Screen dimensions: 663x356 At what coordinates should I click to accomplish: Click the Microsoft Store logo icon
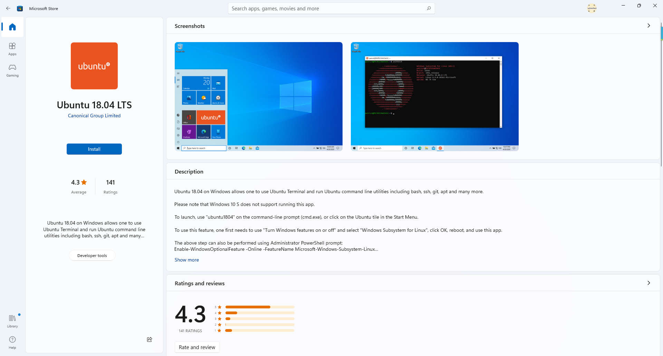click(x=20, y=8)
